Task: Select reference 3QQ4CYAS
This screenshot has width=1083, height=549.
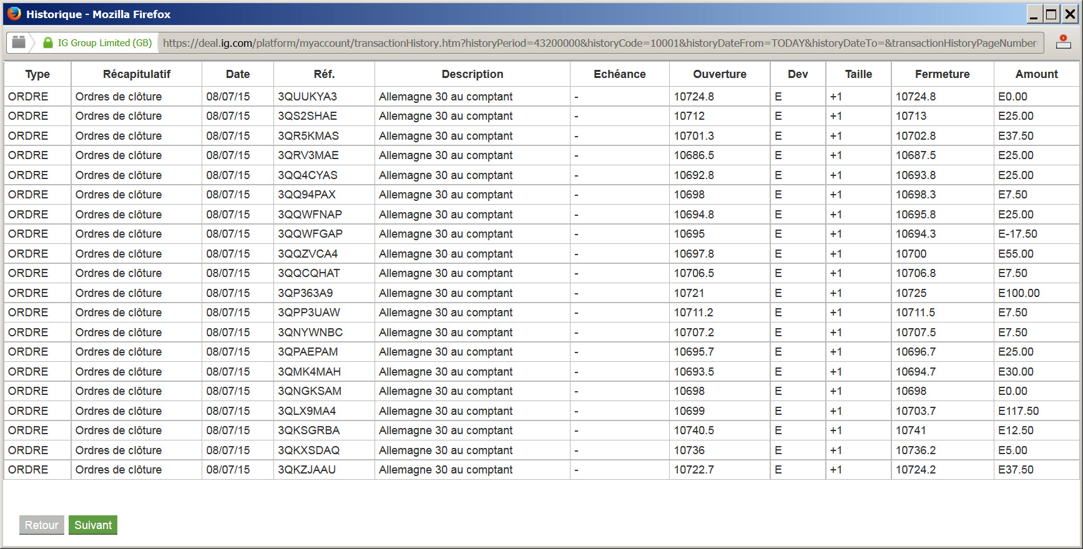Action: click(x=308, y=175)
